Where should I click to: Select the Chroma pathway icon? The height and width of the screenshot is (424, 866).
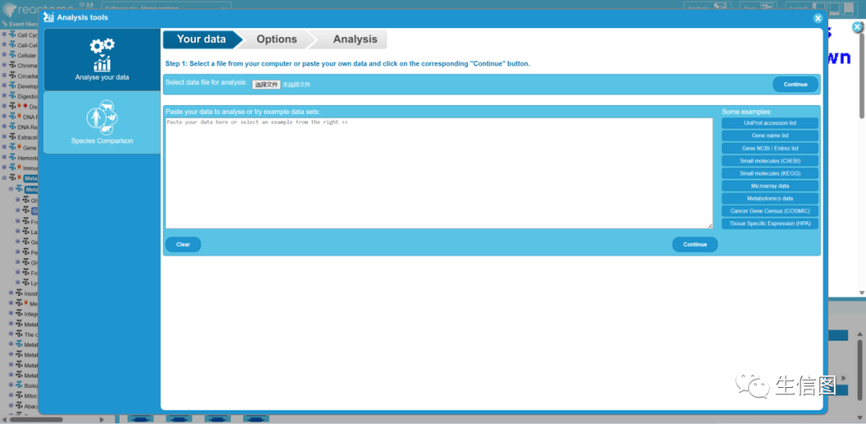[12, 65]
